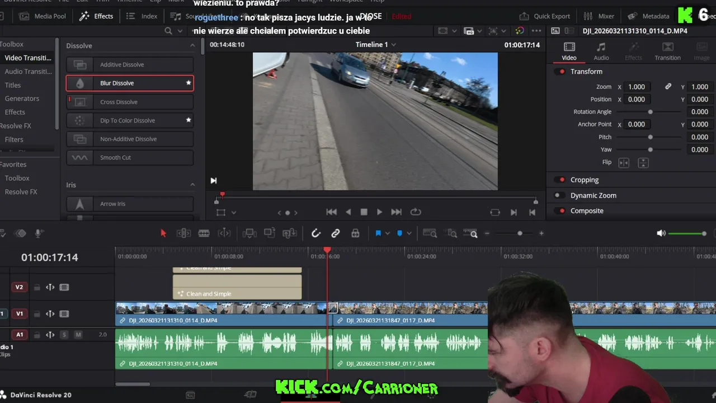Viewport: 716px width, 403px height.
Task: Click the Overwrite Clip toolbar icon
Action: pos(270,233)
